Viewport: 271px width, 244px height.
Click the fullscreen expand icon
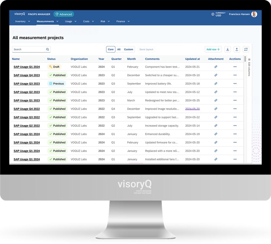tap(246, 49)
